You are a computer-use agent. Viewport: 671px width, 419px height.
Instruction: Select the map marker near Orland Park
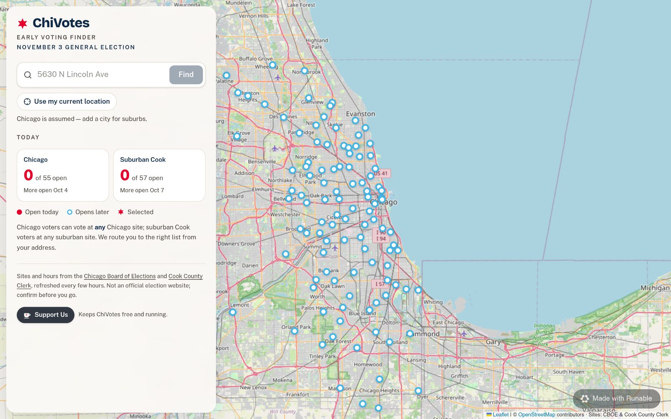294,331
